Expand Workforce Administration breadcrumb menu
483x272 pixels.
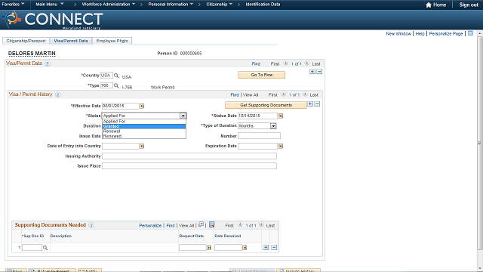(109, 5)
